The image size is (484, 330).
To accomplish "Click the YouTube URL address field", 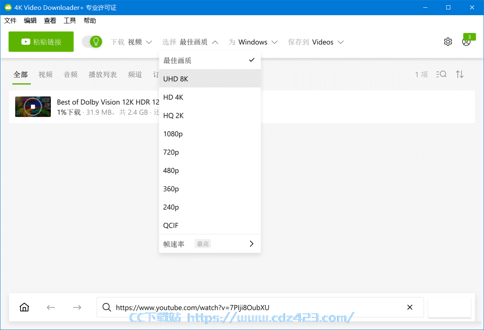I will (260, 307).
